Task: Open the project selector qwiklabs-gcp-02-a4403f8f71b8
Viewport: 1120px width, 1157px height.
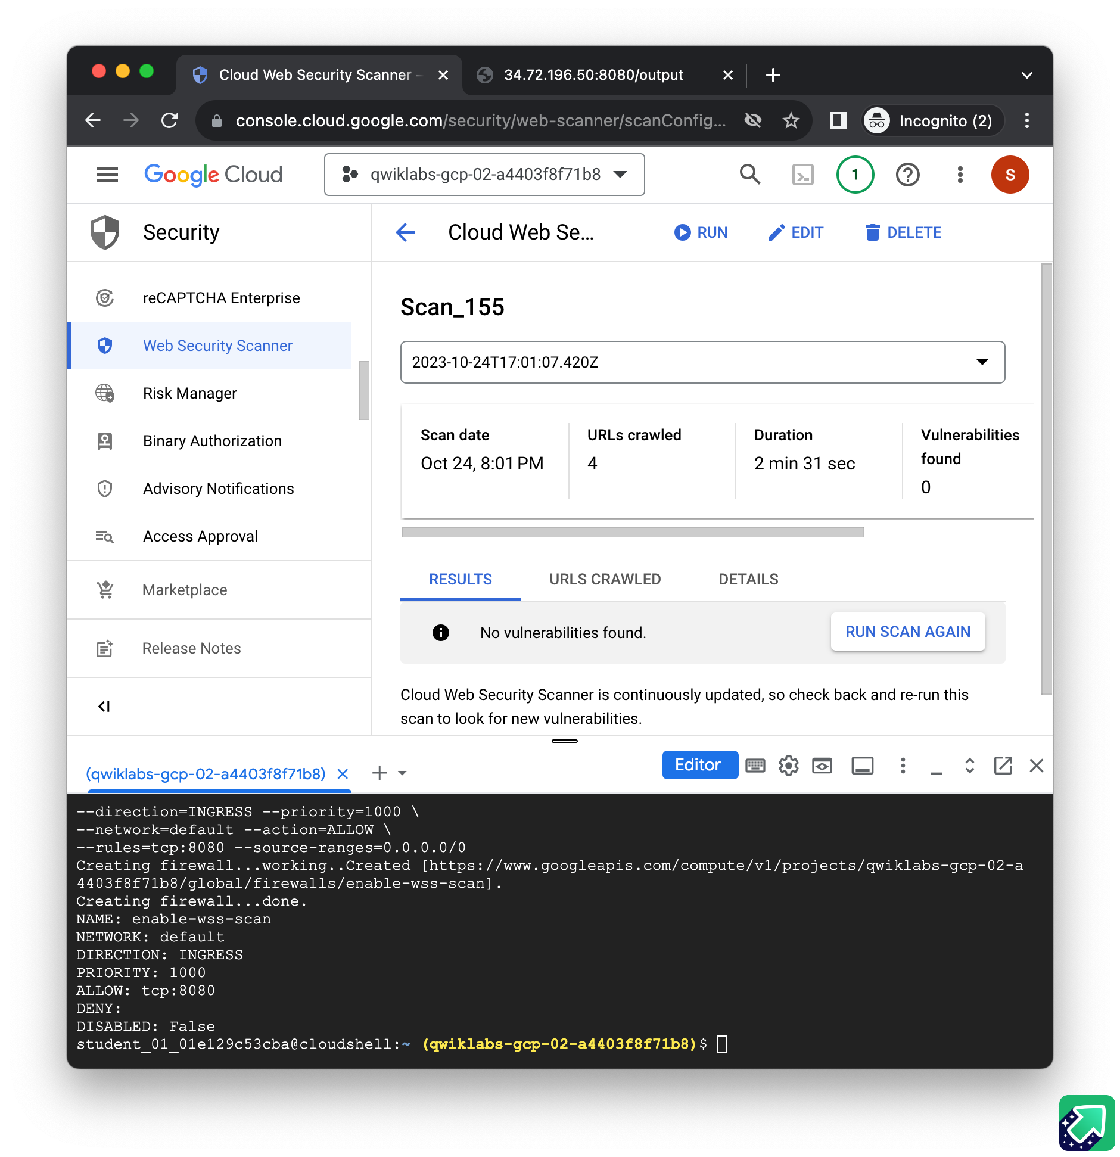Action: [x=484, y=175]
